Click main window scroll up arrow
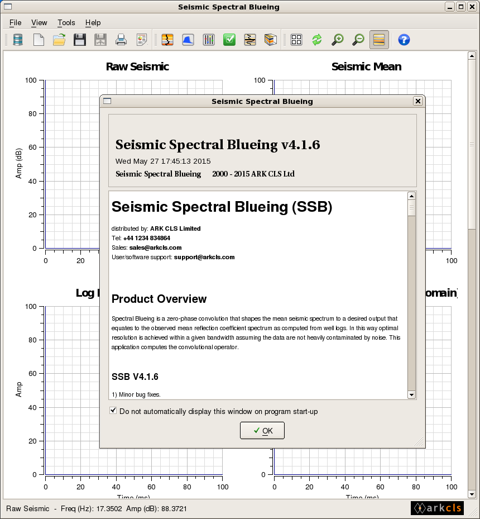The width and height of the screenshot is (480, 519). click(x=472, y=56)
